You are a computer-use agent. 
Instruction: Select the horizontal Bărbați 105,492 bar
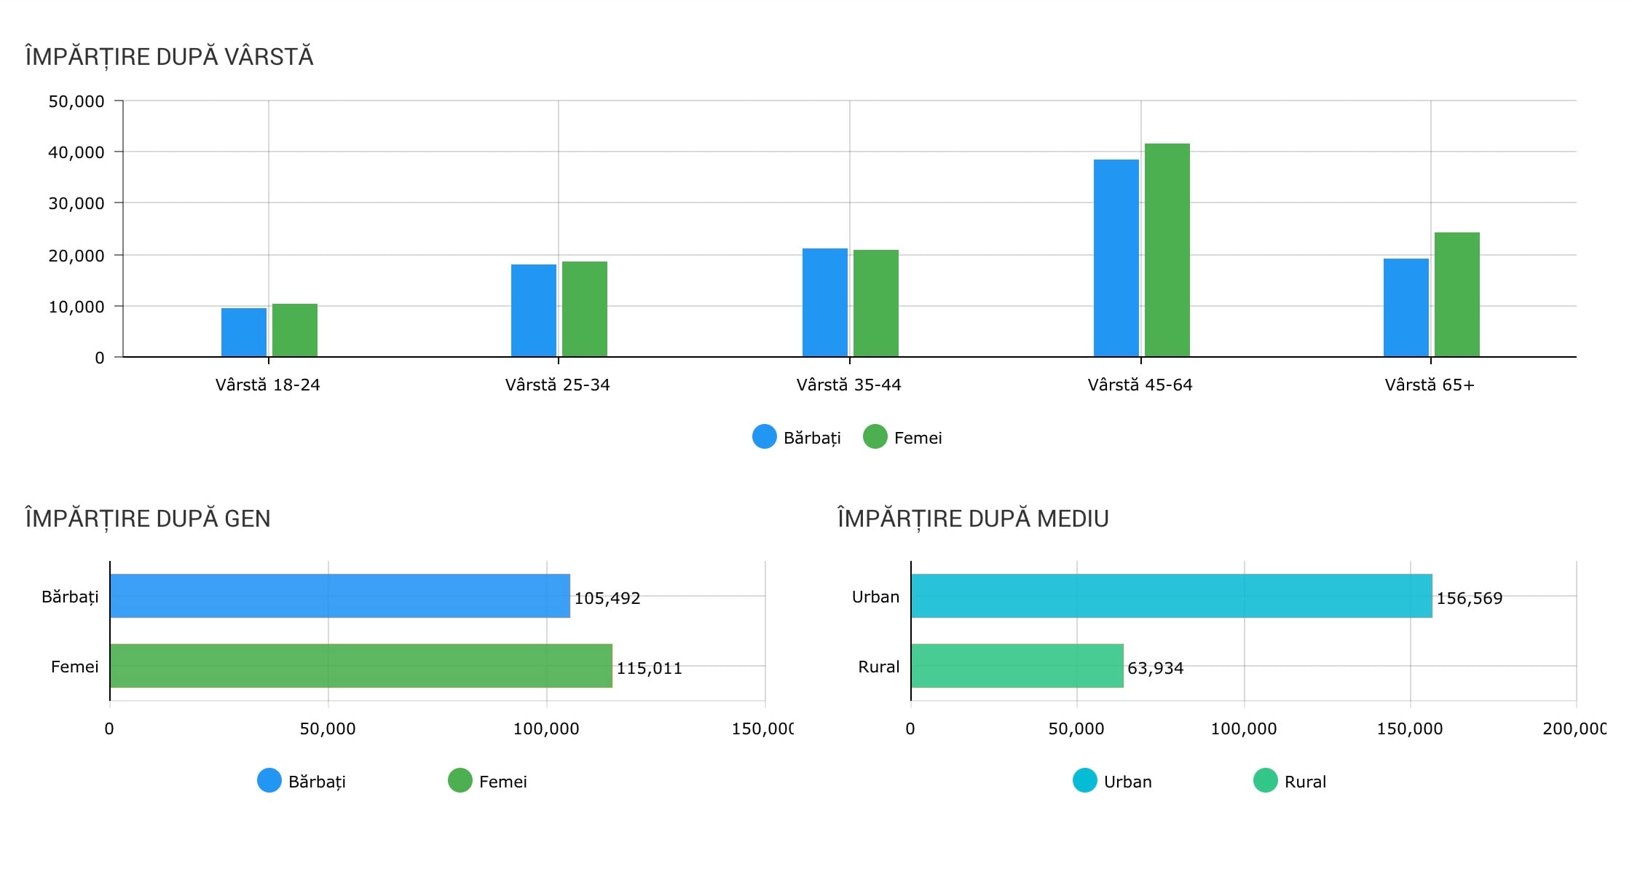pyautogui.click(x=340, y=596)
